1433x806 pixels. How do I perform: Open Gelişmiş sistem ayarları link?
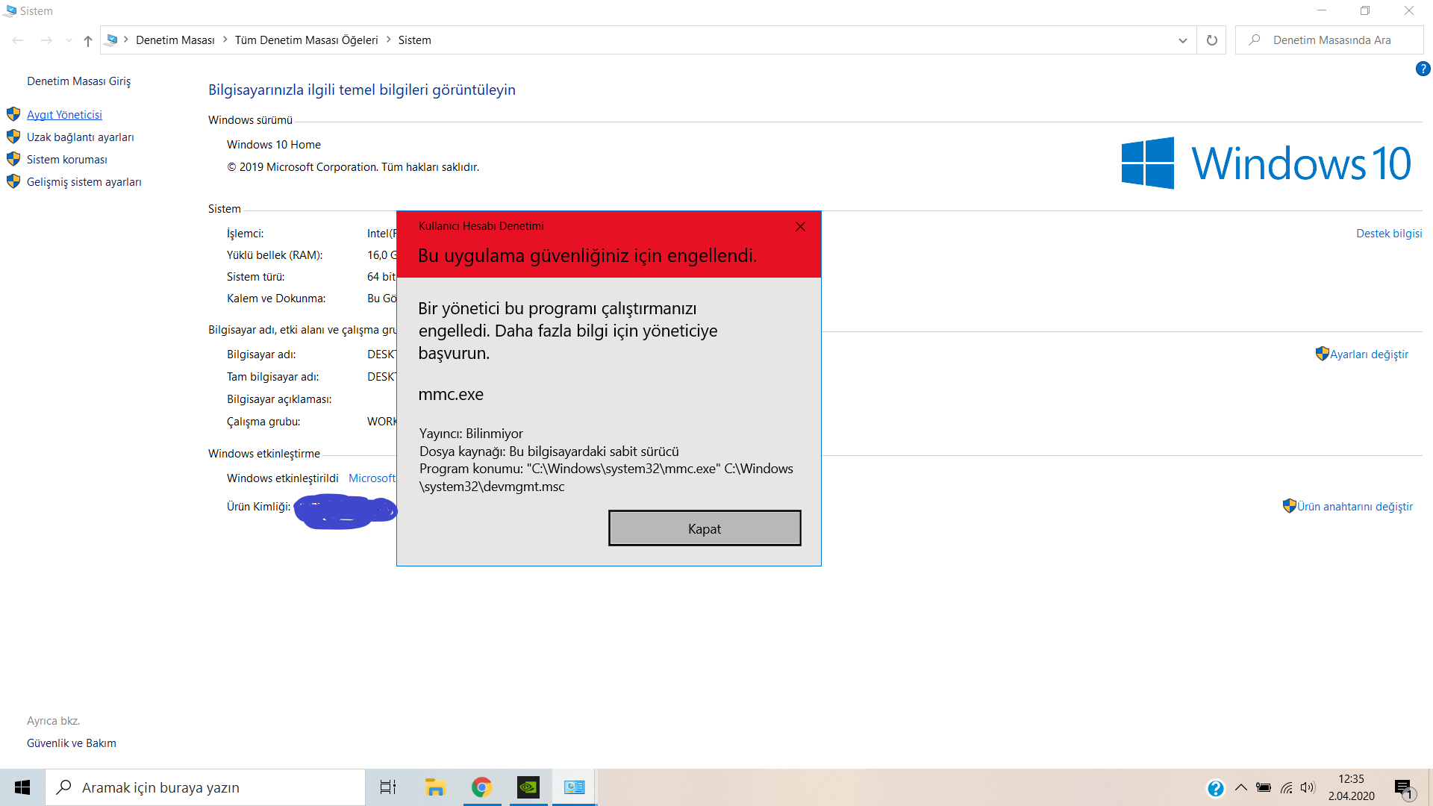pyautogui.click(x=84, y=182)
